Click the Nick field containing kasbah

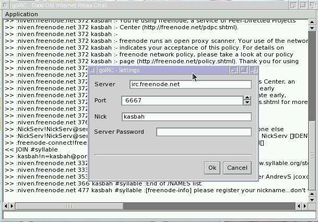(186, 116)
